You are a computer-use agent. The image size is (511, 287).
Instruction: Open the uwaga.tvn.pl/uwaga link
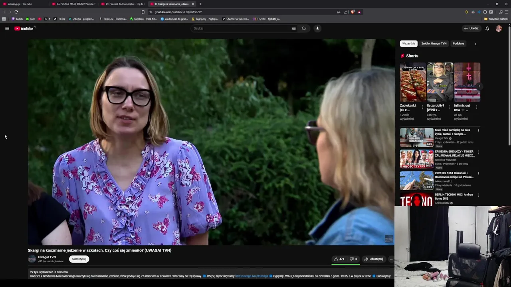click(x=252, y=276)
